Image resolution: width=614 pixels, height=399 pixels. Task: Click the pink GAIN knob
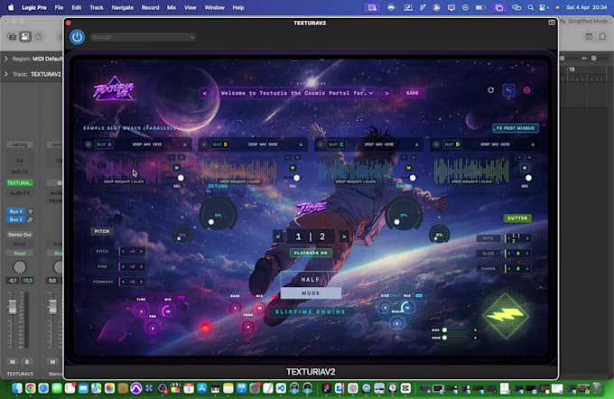tap(235, 308)
